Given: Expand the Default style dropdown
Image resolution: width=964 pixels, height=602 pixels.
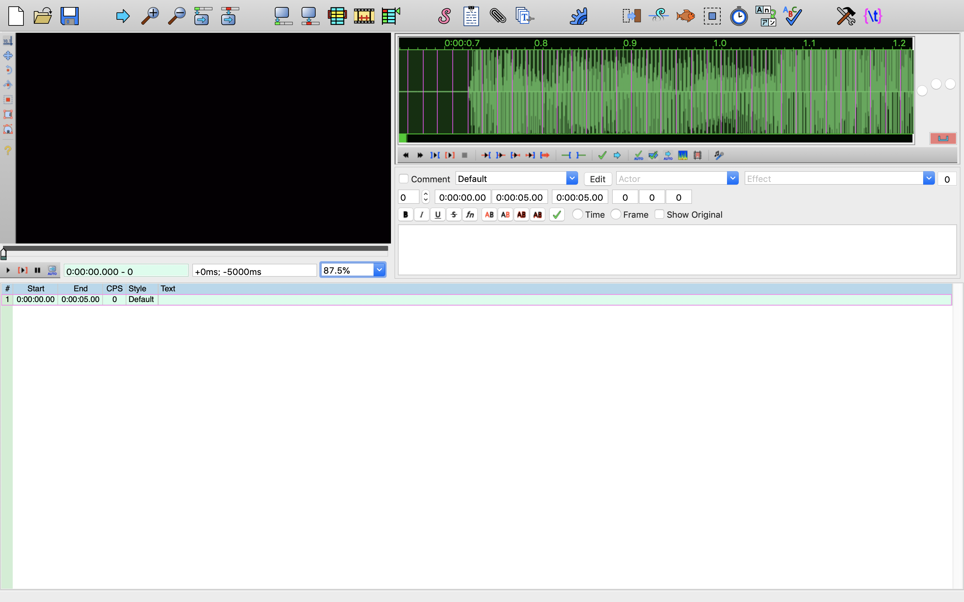Looking at the screenshot, I should pyautogui.click(x=572, y=178).
